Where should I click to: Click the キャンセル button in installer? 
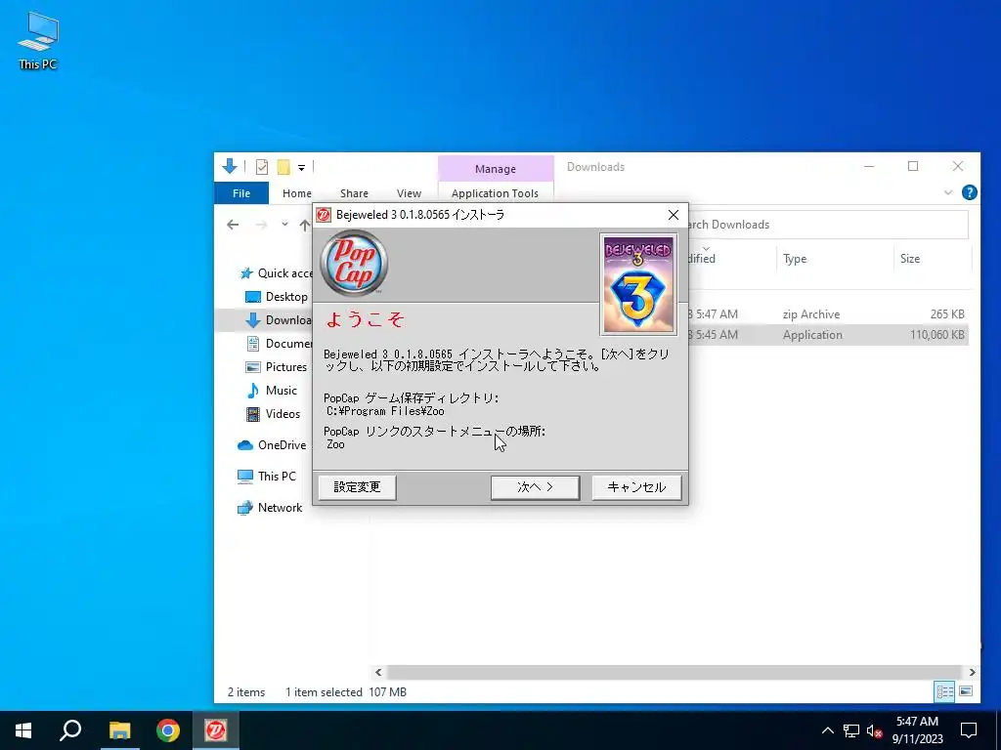pyautogui.click(x=636, y=487)
